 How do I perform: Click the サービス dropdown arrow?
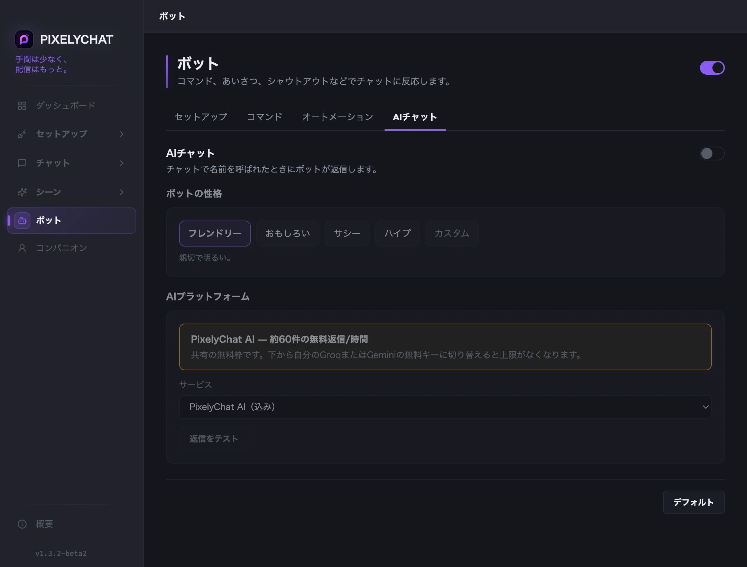point(705,407)
